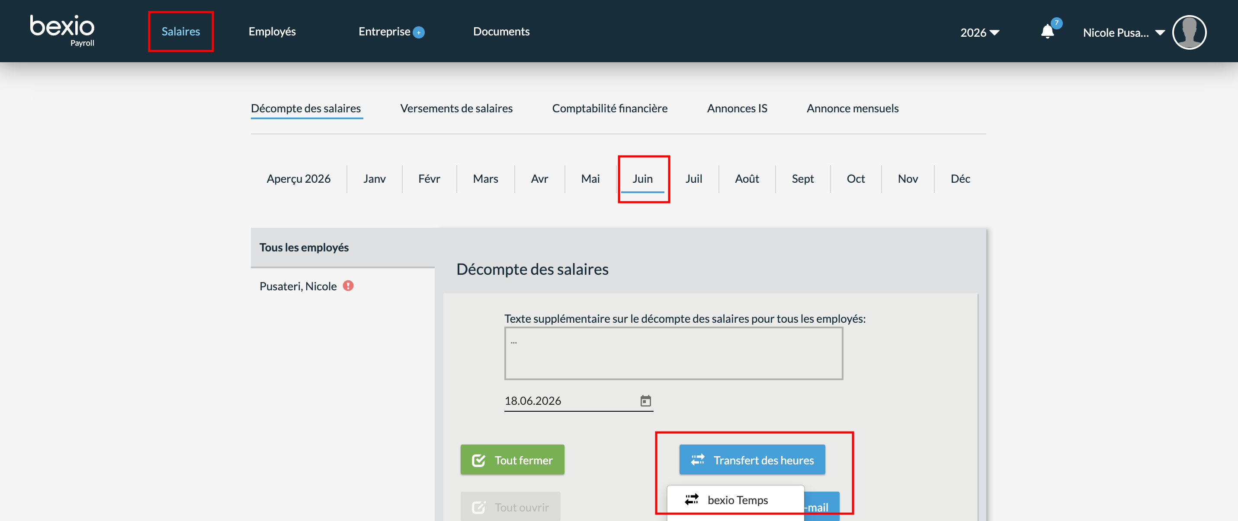This screenshot has width=1238, height=521.
Task: Select the Juin month tab
Action: pyautogui.click(x=642, y=178)
